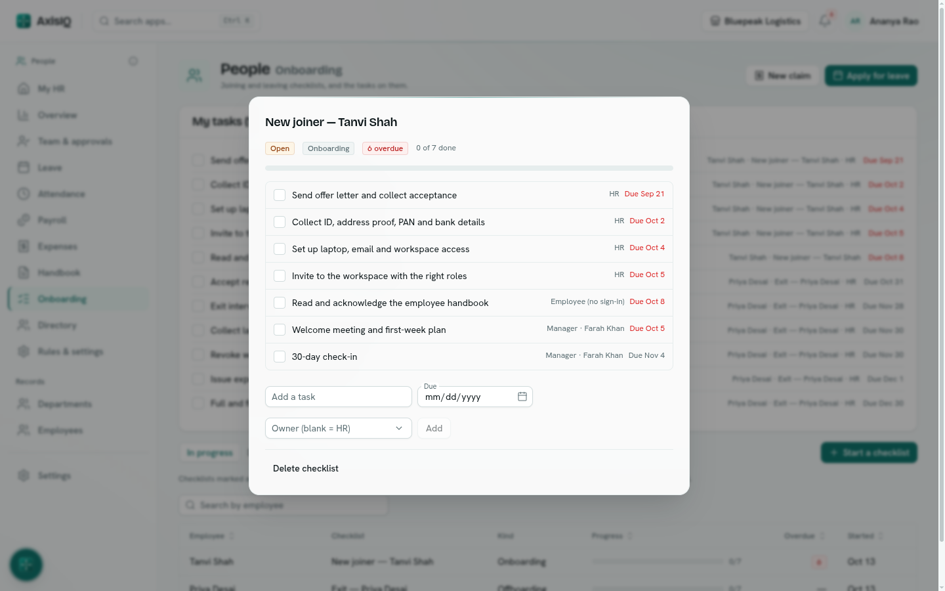
Task: Click the Payroll icon in sidebar
Action: point(24,220)
